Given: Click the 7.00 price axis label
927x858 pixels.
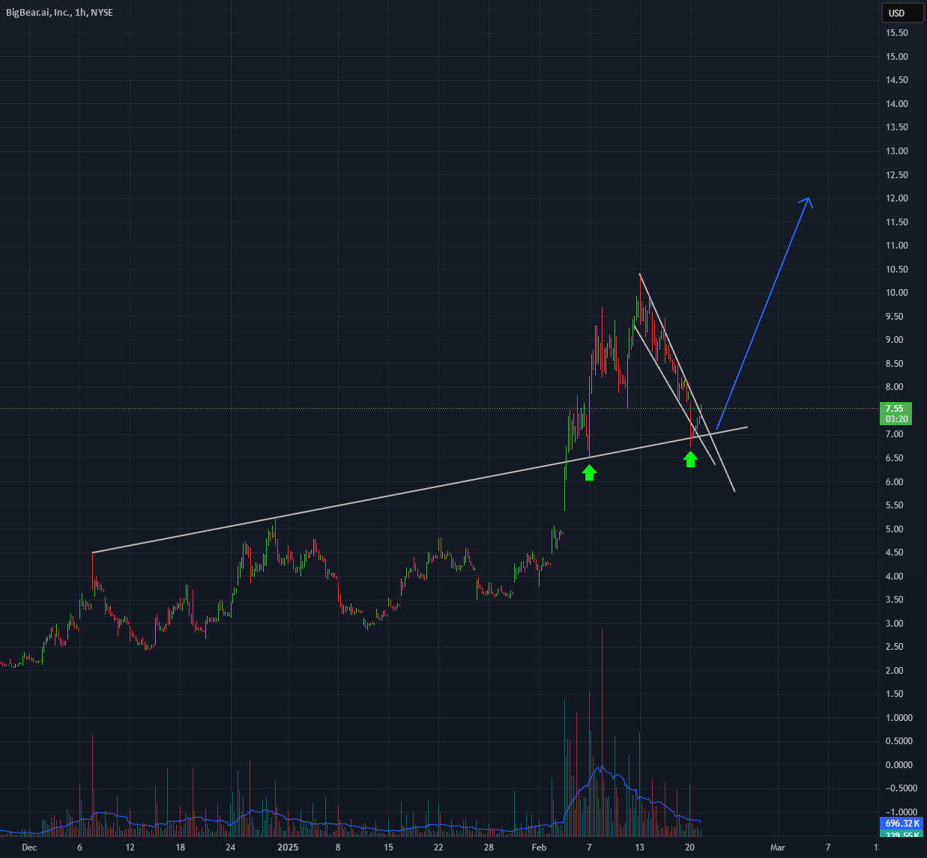Looking at the screenshot, I should point(894,434).
